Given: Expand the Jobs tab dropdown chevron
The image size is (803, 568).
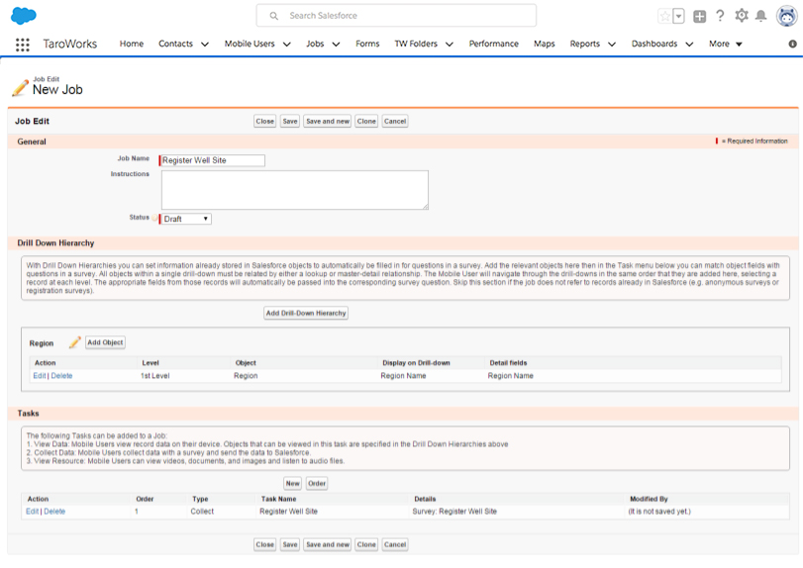Looking at the screenshot, I should [x=336, y=45].
